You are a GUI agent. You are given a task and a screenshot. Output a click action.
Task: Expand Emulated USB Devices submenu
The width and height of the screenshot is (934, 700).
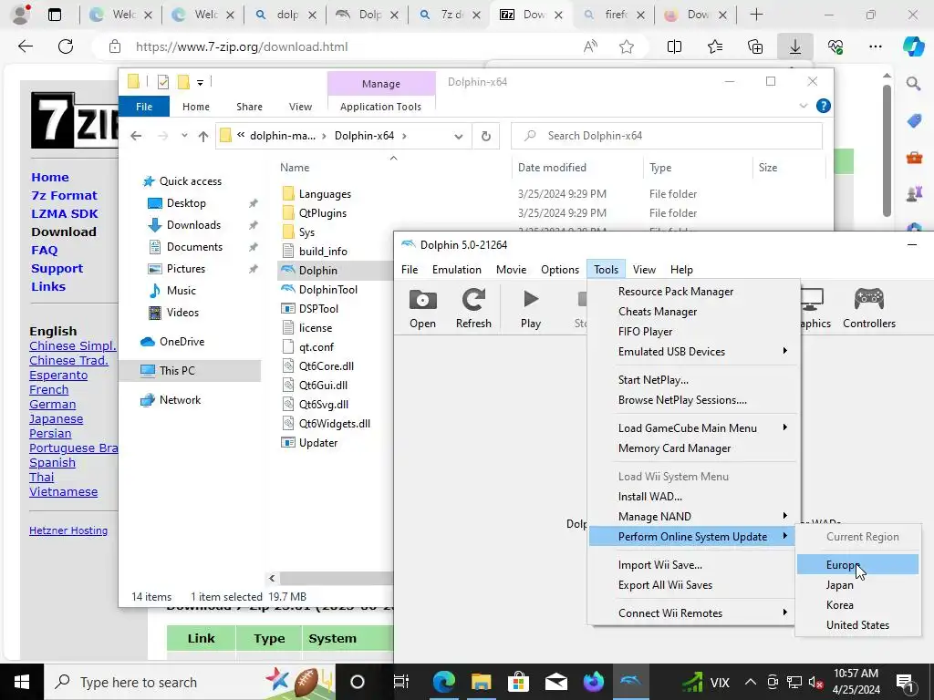[x=692, y=352]
